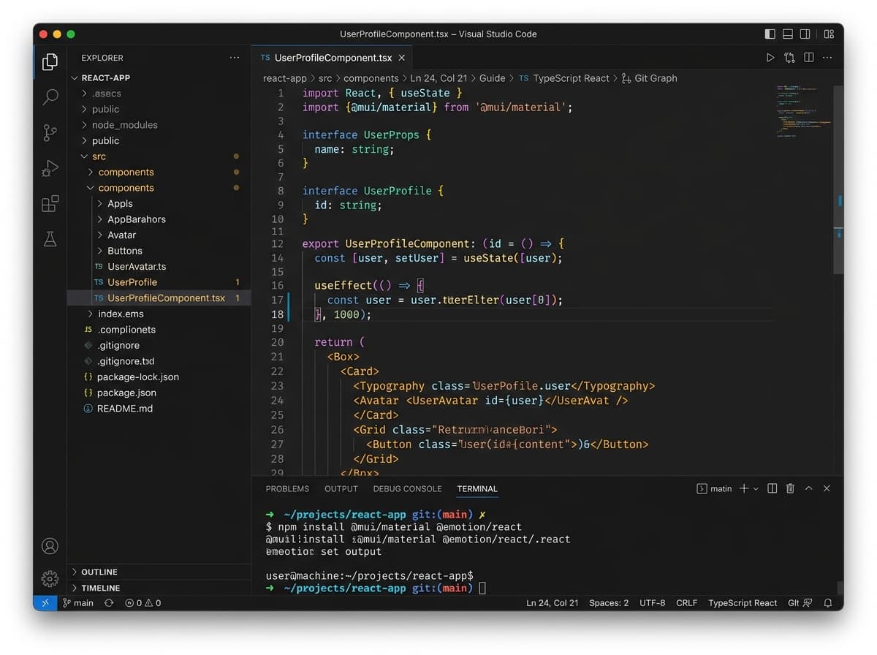Switch to the DEBUG CONSOLE tab
Image resolution: width=877 pixels, height=655 pixels.
(x=407, y=488)
